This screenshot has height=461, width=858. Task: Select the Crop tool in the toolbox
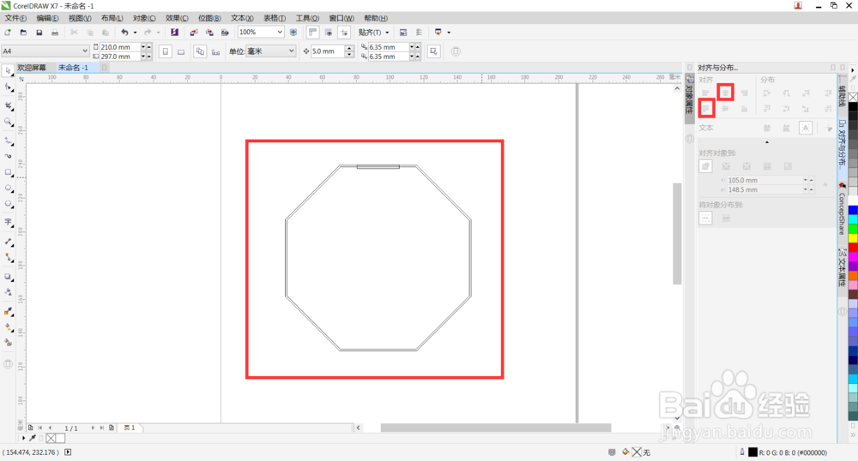coord(8,105)
